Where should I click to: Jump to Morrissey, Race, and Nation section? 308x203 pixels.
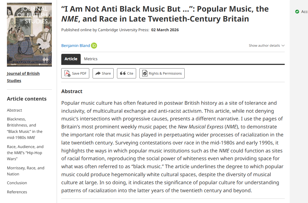[x=26, y=171]
